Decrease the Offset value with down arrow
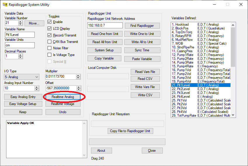This screenshot has height=166, width=248. [x=78, y=89]
